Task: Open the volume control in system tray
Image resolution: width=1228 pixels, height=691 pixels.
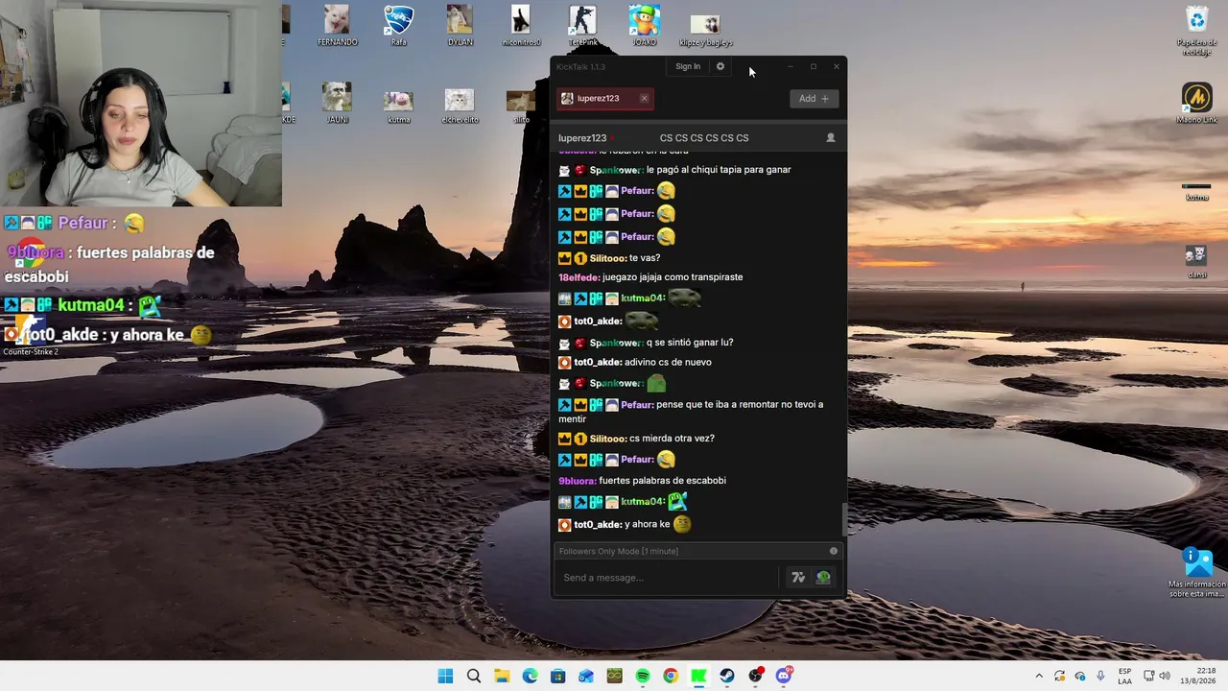Action: pyautogui.click(x=1165, y=676)
